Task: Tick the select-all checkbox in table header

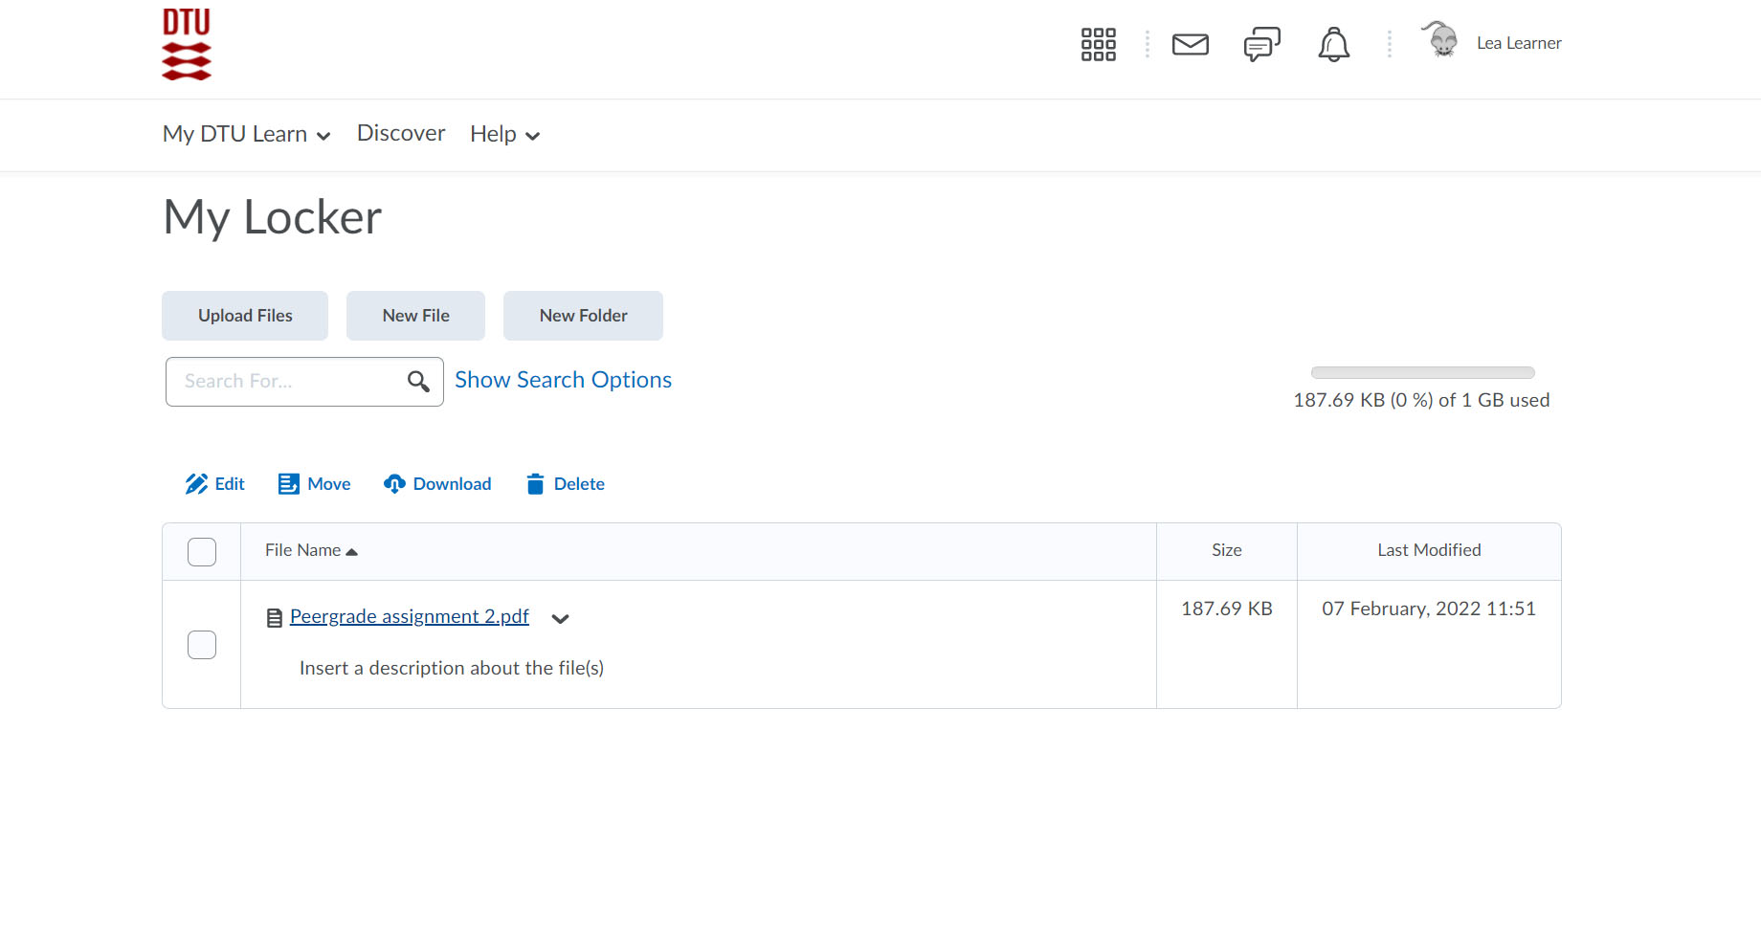Action: [x=202, y=552]
